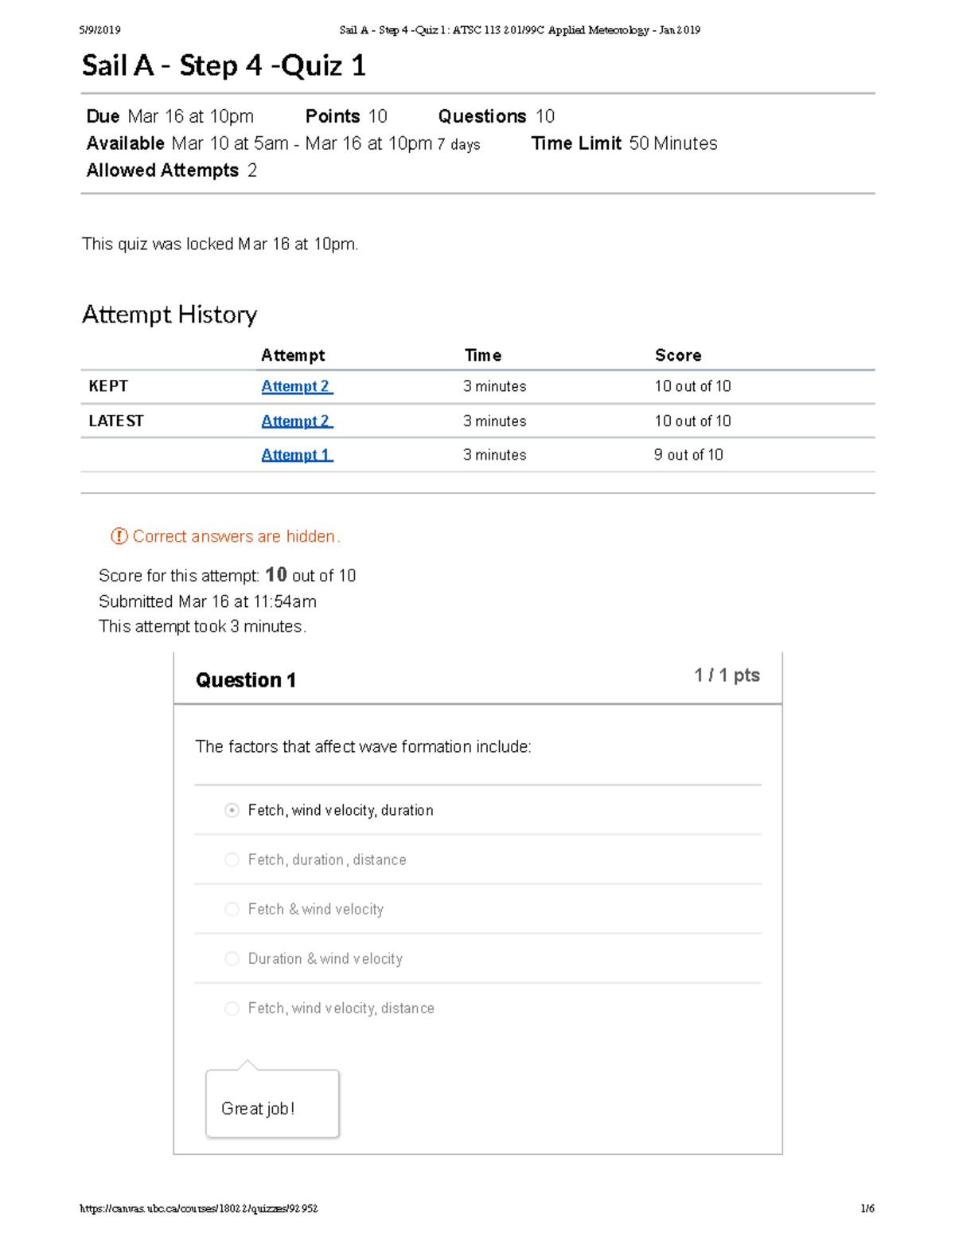This screenshot has width=955, height=1237.
Task: Pick 'Duration & wind velocity' radio option
Action: pyautogui.click(x=232, y=958)
